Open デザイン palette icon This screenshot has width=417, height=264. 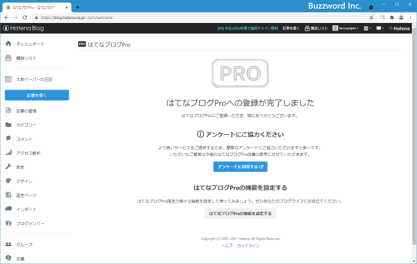(8, 181)
